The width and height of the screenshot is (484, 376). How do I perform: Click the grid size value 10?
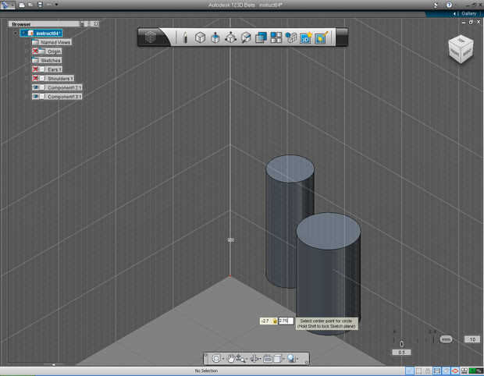pyautogui.click(x=472, y=339)
